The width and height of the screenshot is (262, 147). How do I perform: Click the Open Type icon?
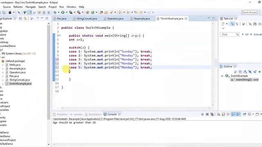tap(101, 12)
